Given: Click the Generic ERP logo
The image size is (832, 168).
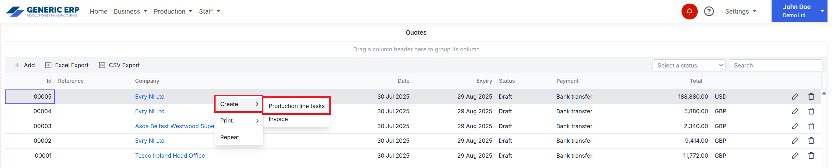Looking at the screenshot, I should (x=42, y=11).
